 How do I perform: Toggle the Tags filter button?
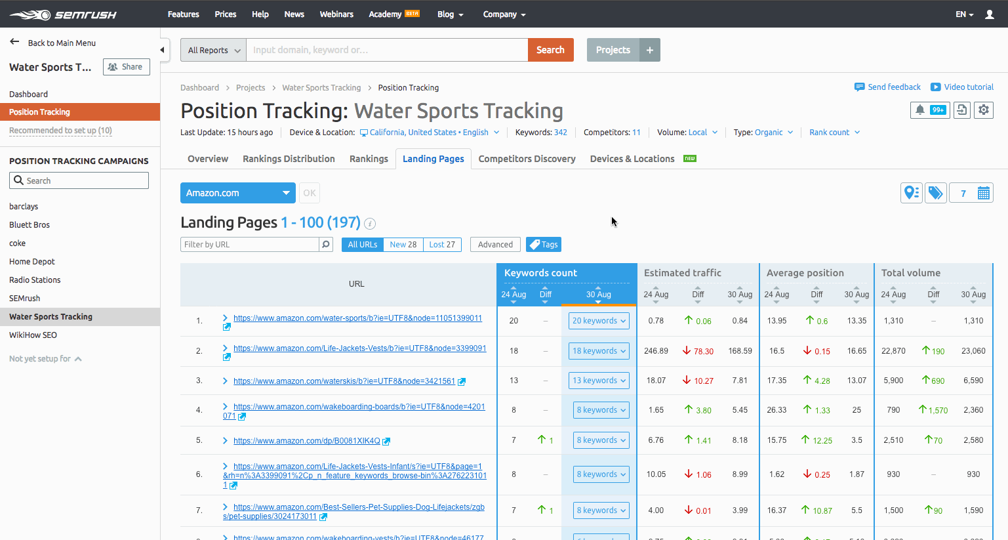[544, 245]
